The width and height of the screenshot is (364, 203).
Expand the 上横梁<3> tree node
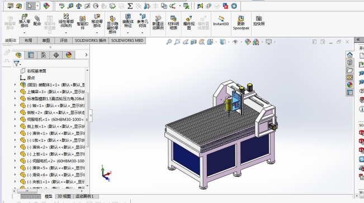click(15, 91)
